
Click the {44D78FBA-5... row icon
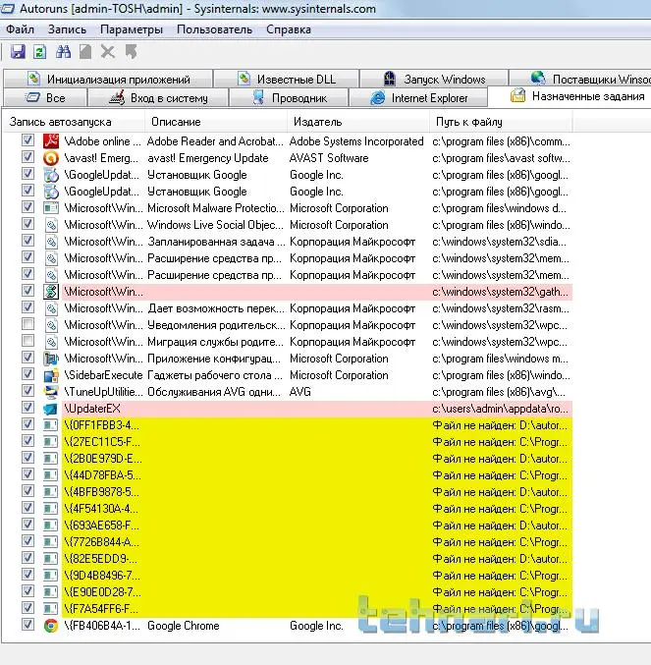pyautogui.click(x=51, y=475)
